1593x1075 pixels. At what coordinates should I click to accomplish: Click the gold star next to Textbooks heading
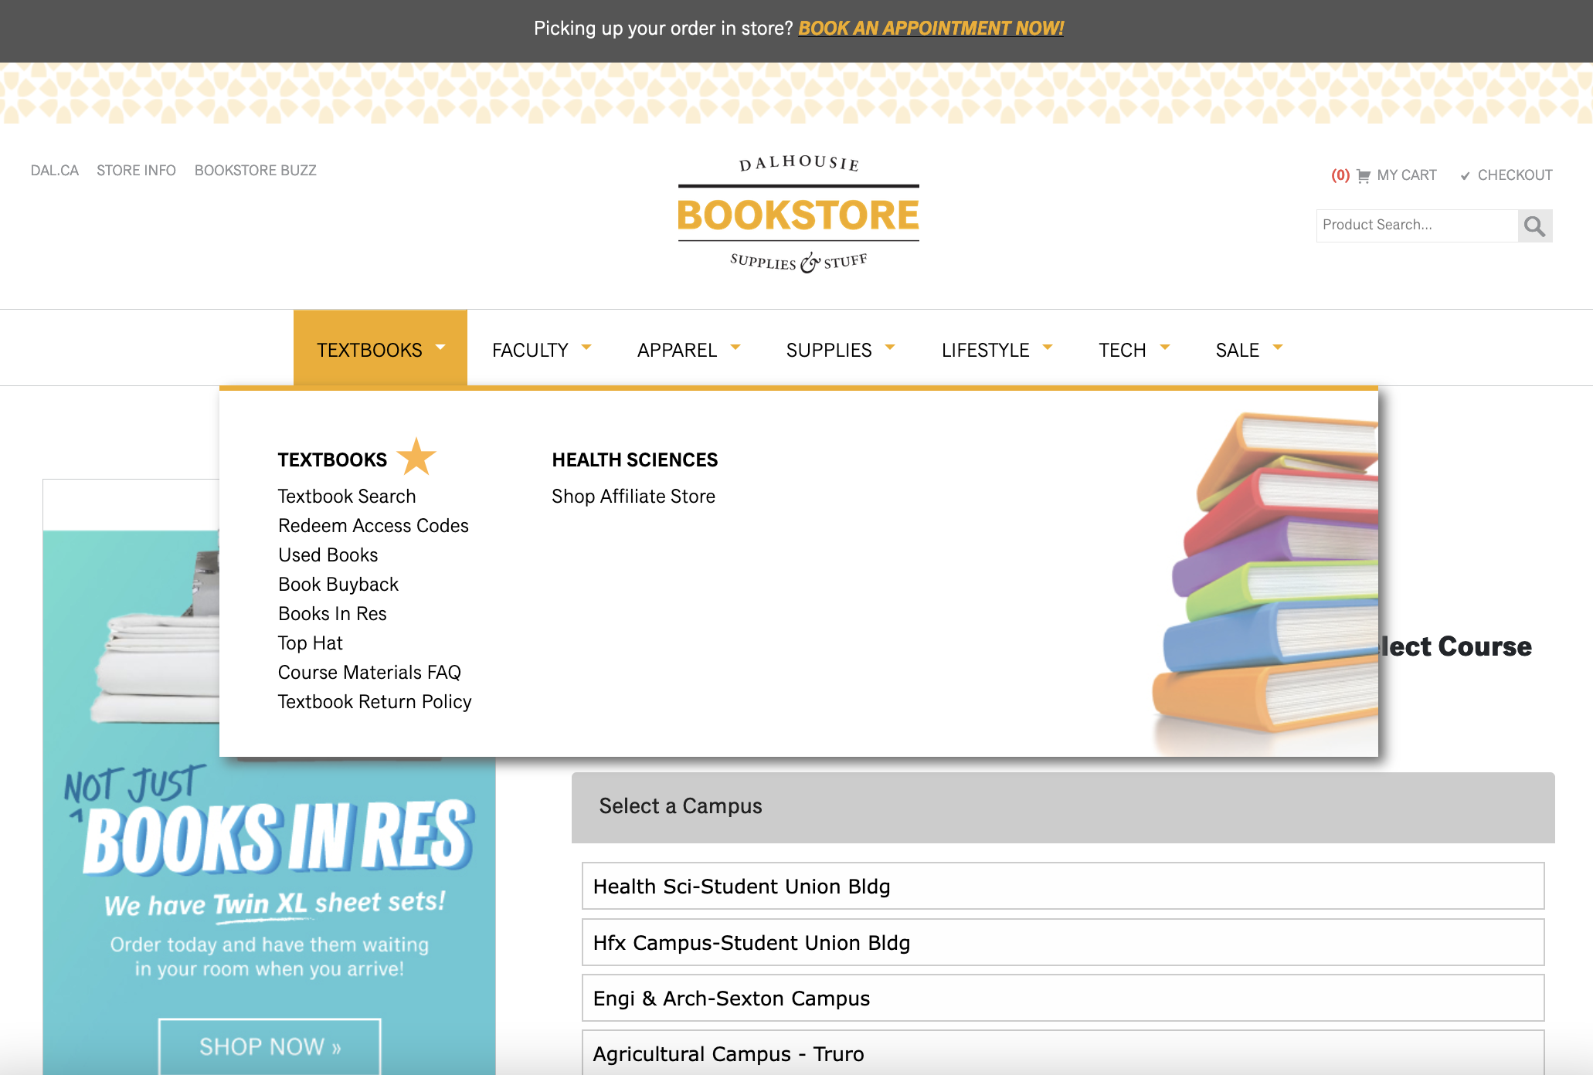416,456
